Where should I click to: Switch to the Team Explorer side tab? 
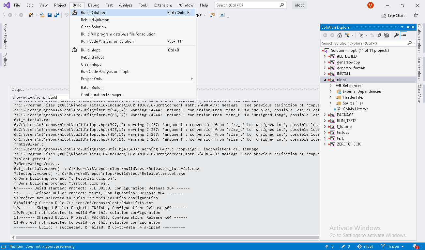point(420,68)
